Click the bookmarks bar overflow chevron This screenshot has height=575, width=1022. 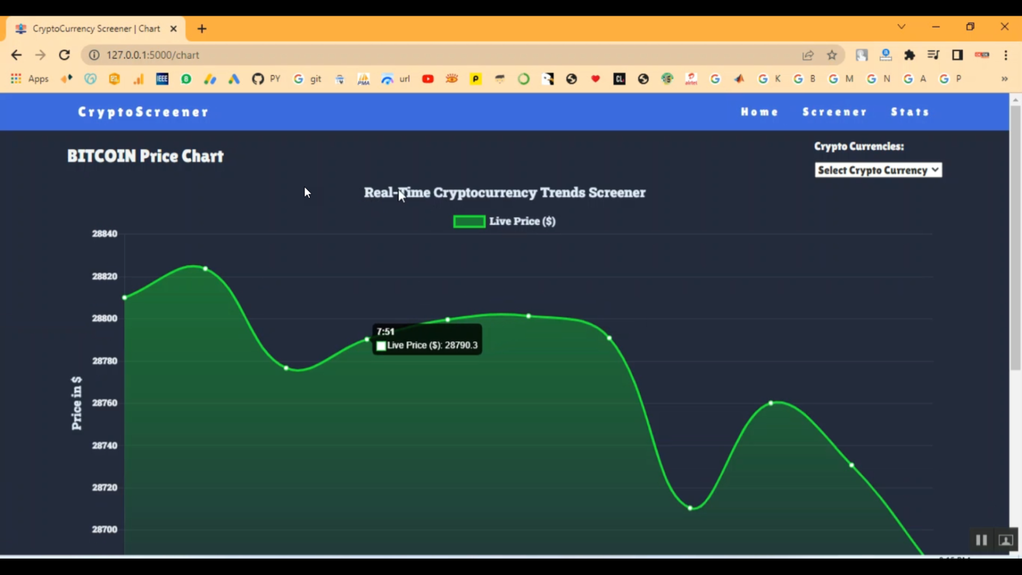tap(1004, 78)
